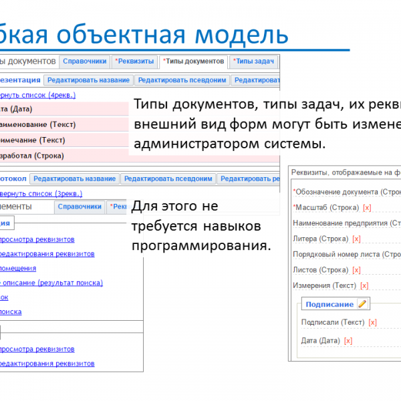Viewport: 401px width, 401px height.
Task: Expand the list showing 3рекв.
Action: point(40,193)
